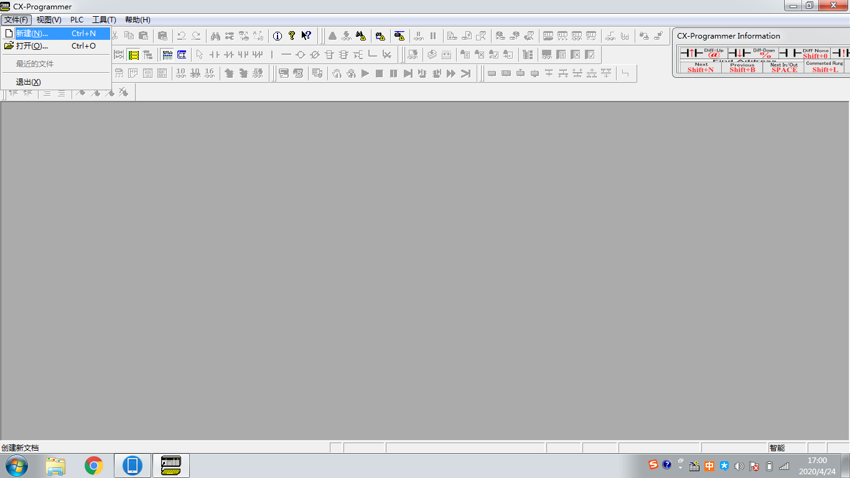This screenshot has height=478, width=850.
Task: Choose 打开(O)... from the File menu
Action: 56,45
